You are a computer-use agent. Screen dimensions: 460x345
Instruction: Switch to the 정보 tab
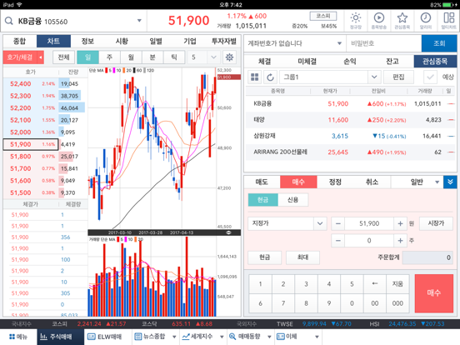point(87,41)
